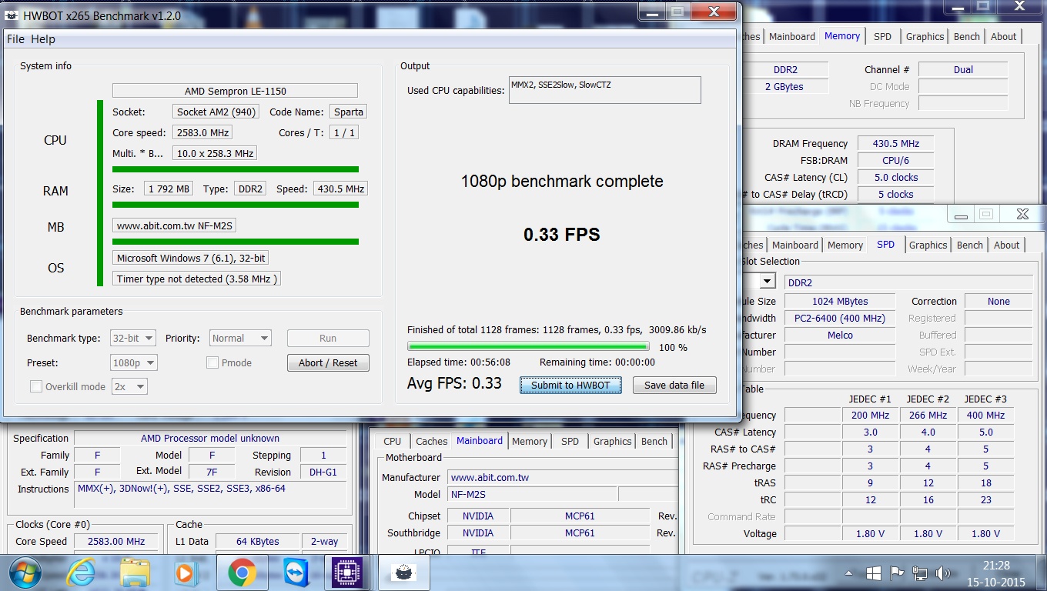Click the DRAM Frequency 430.5 MHz value
Viewport: 1047px width, 591px height.
tap(896, 143)
